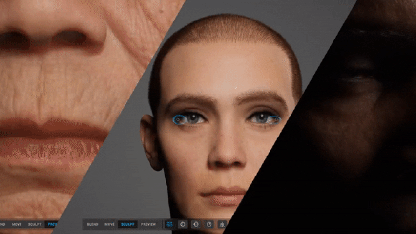Open PREVIEW mode in center toolbar
The image size is (416, 234).
coord(148,224)
